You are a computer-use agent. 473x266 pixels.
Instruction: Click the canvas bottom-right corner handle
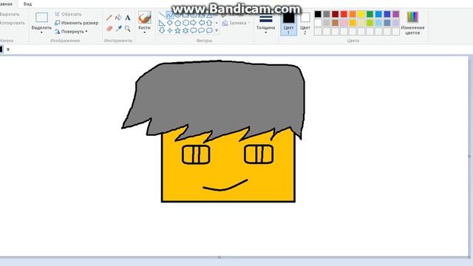tap(469, 257)
